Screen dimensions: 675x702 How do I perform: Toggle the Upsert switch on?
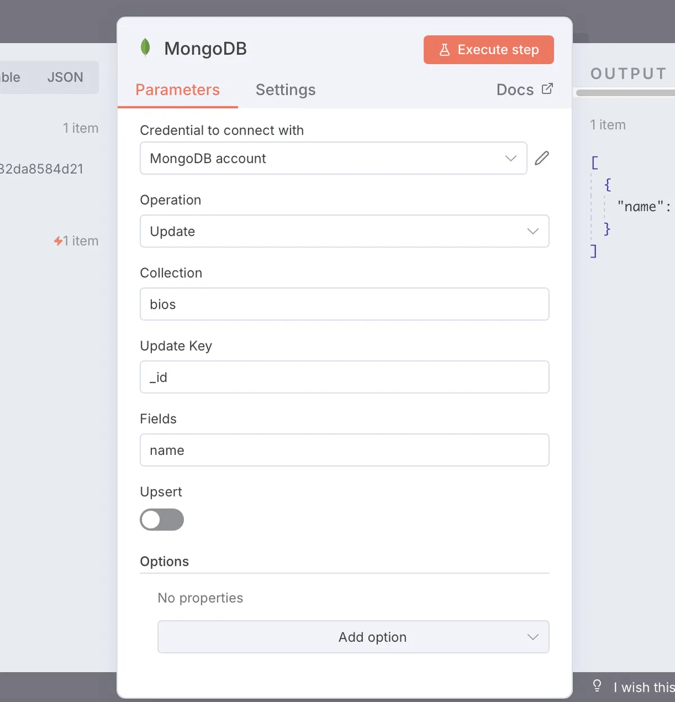click(161, 520)
